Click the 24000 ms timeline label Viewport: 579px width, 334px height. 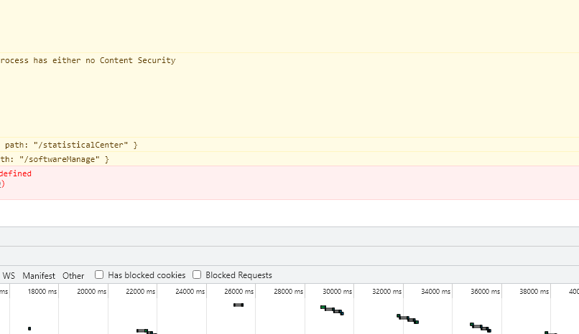[x=190, y=292]
